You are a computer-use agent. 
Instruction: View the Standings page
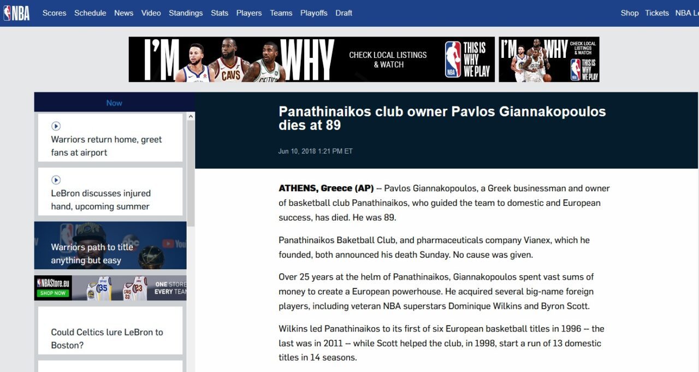coord(186,13)
